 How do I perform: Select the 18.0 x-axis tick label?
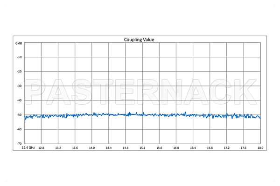point(260,148)
